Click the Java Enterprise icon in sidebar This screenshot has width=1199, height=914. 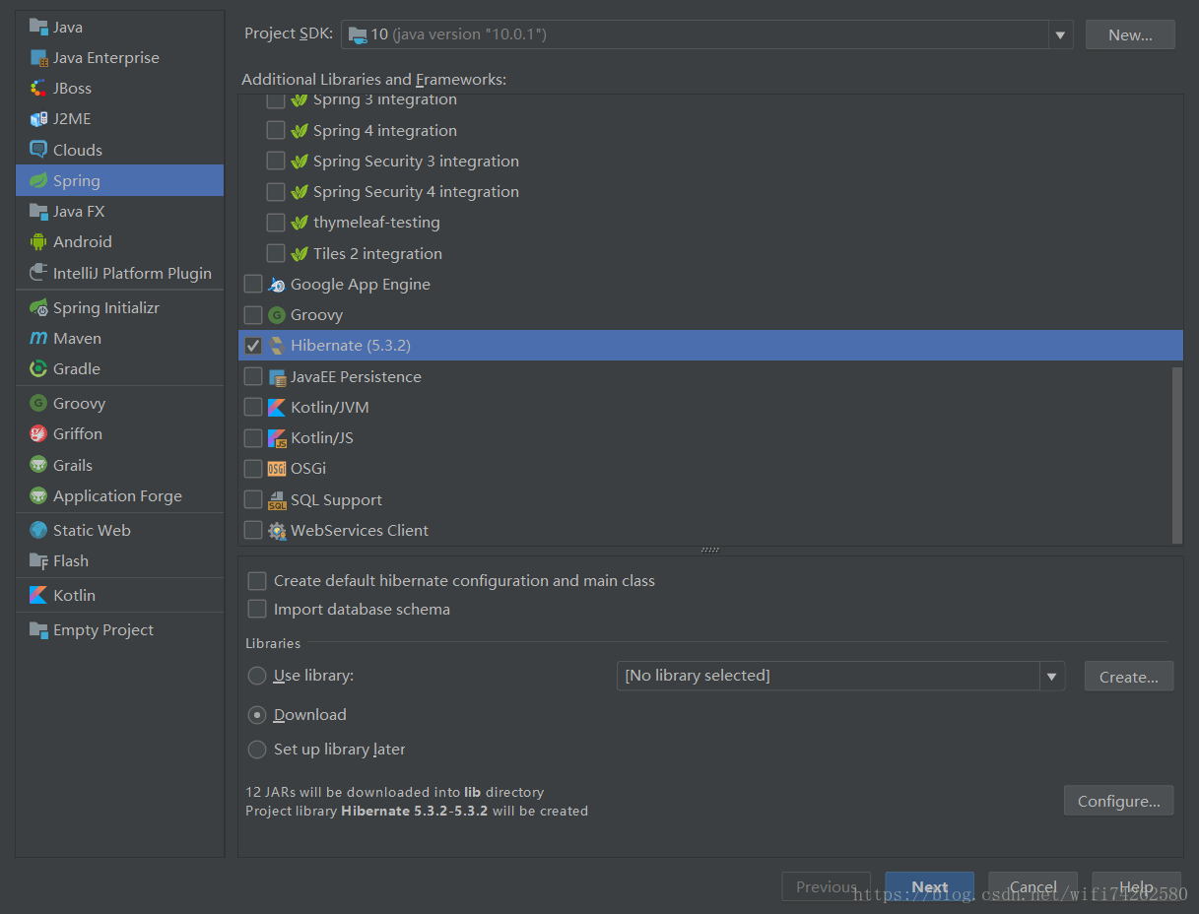point(38,57)
